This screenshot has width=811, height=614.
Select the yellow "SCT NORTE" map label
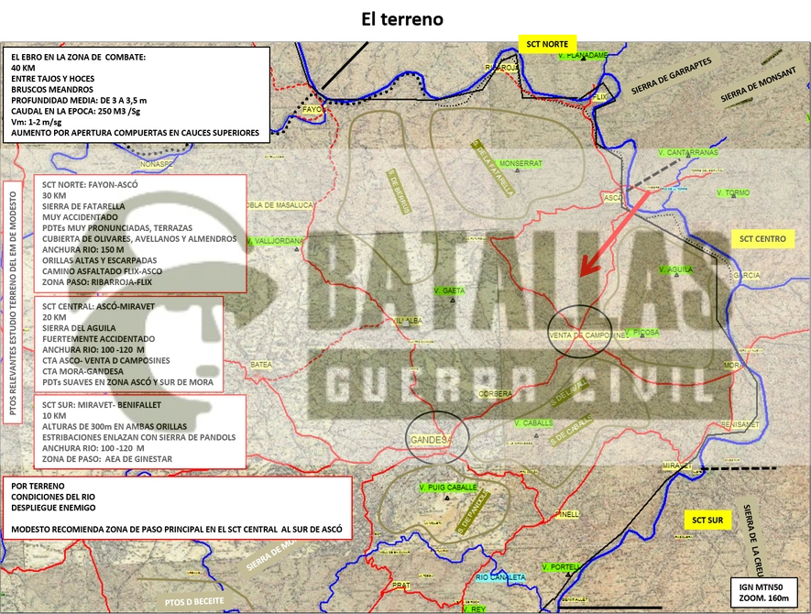point(547,44)
